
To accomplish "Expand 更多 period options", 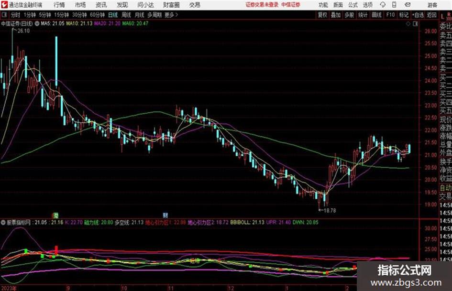I will coord(171,15).
